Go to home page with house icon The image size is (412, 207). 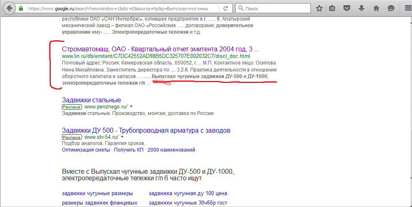(376, 9)
